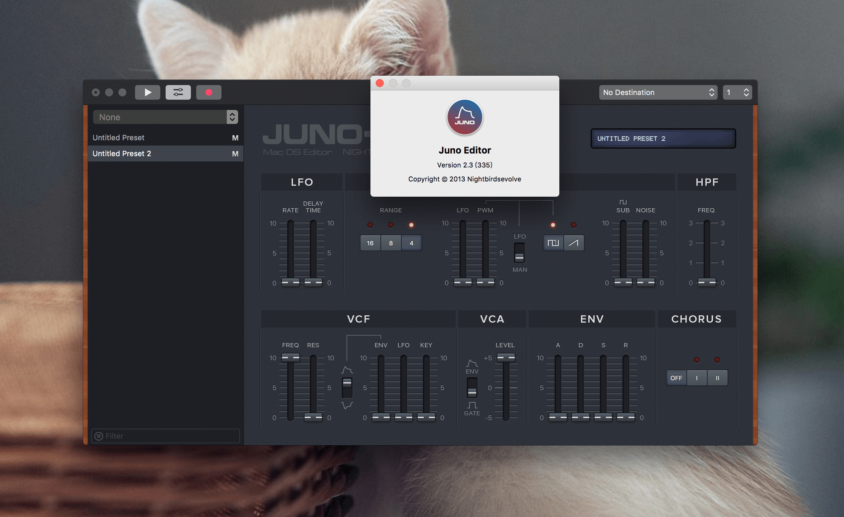Click the NOISE slider handle
Image resolution: width=844 pixels, height=517 pixels.
(x=646, y=283)
